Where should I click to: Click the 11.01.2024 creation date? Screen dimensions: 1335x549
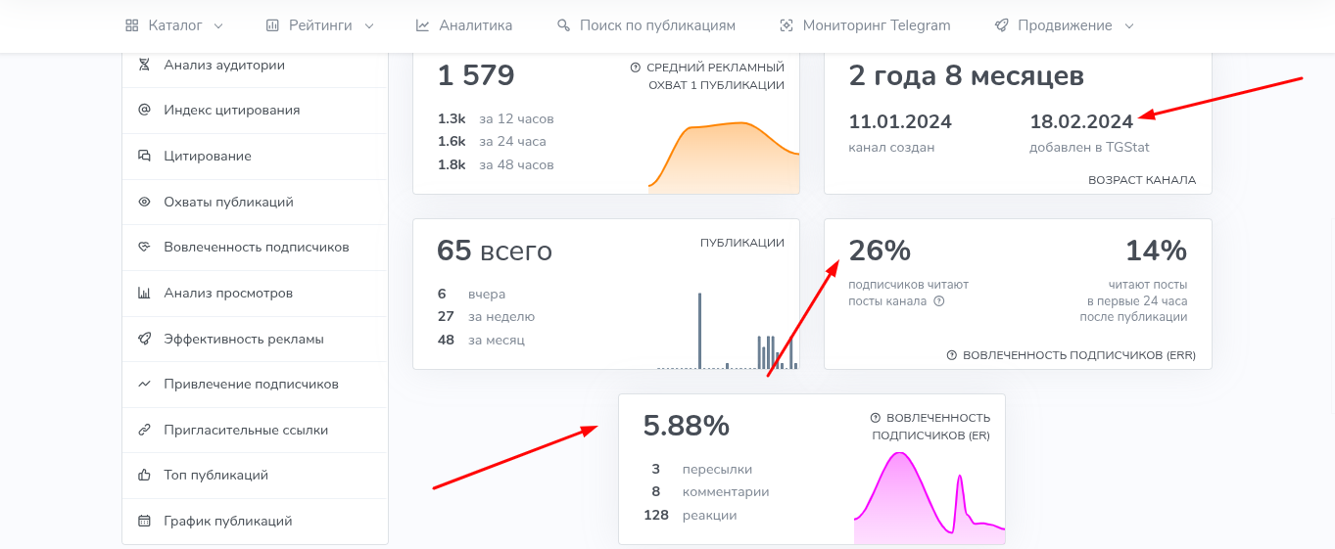(900, 122)
